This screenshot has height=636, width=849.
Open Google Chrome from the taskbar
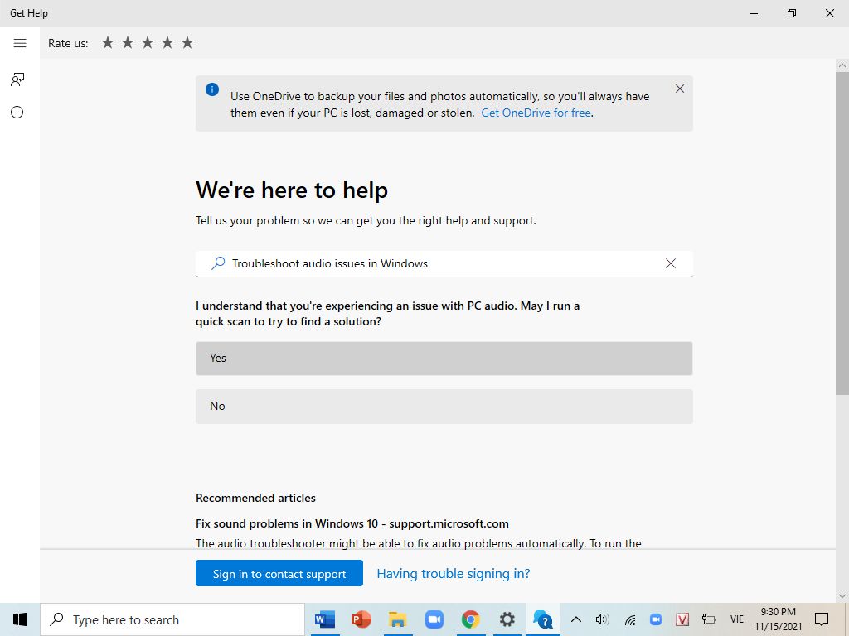471,619
